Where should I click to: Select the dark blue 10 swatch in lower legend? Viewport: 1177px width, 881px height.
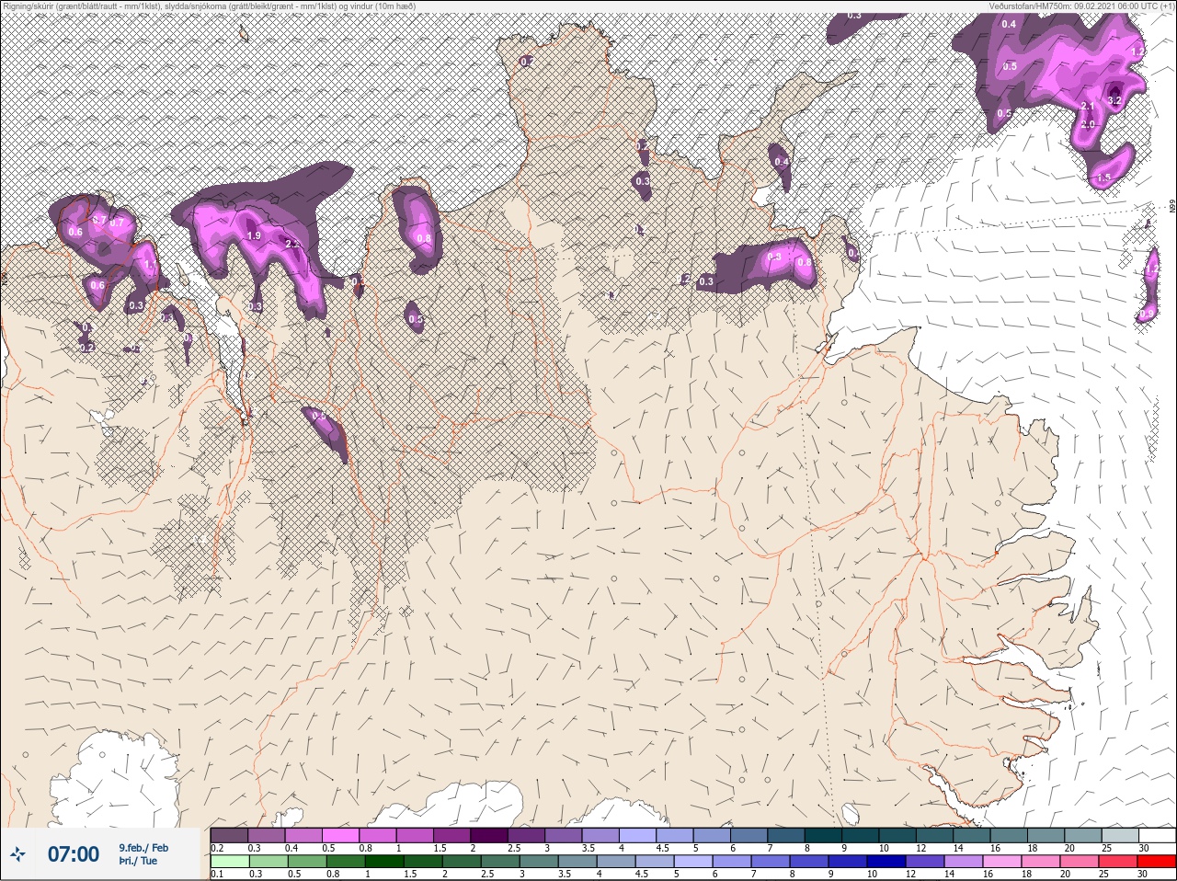click(x=886, y=862)
